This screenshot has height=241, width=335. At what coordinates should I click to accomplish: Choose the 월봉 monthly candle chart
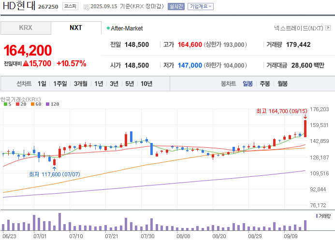(282, 84)
